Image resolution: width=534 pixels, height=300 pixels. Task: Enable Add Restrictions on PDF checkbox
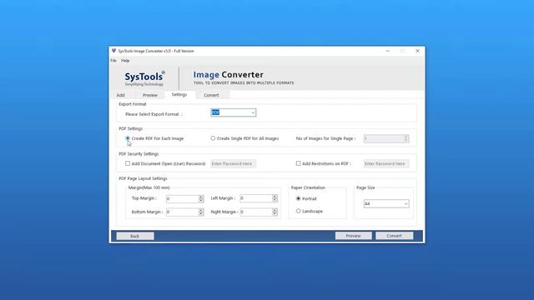(x=299, y=163)
